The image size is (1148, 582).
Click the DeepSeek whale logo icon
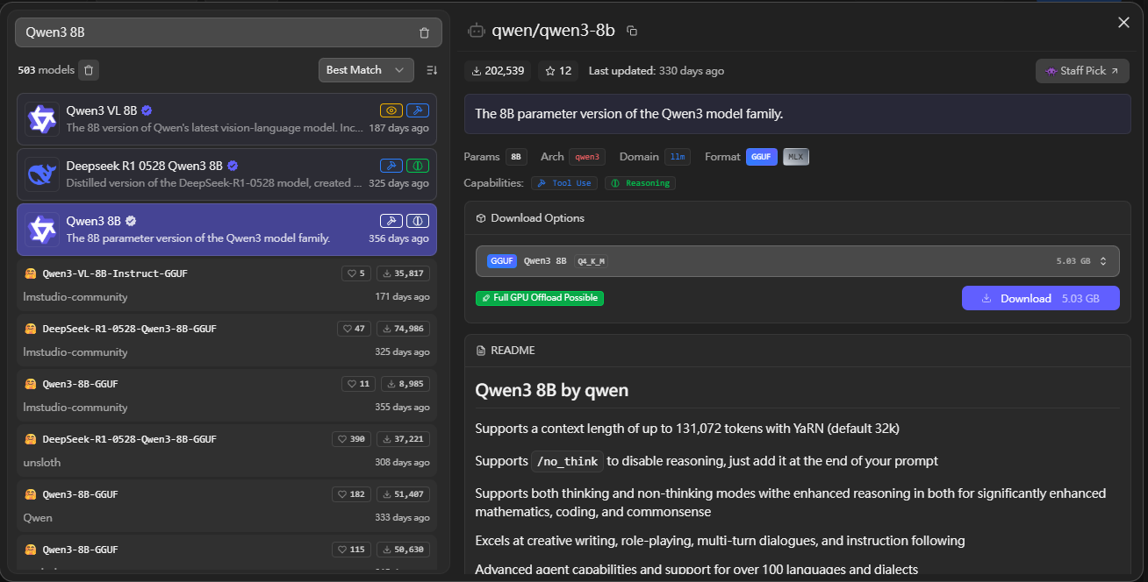pos(41,174)
